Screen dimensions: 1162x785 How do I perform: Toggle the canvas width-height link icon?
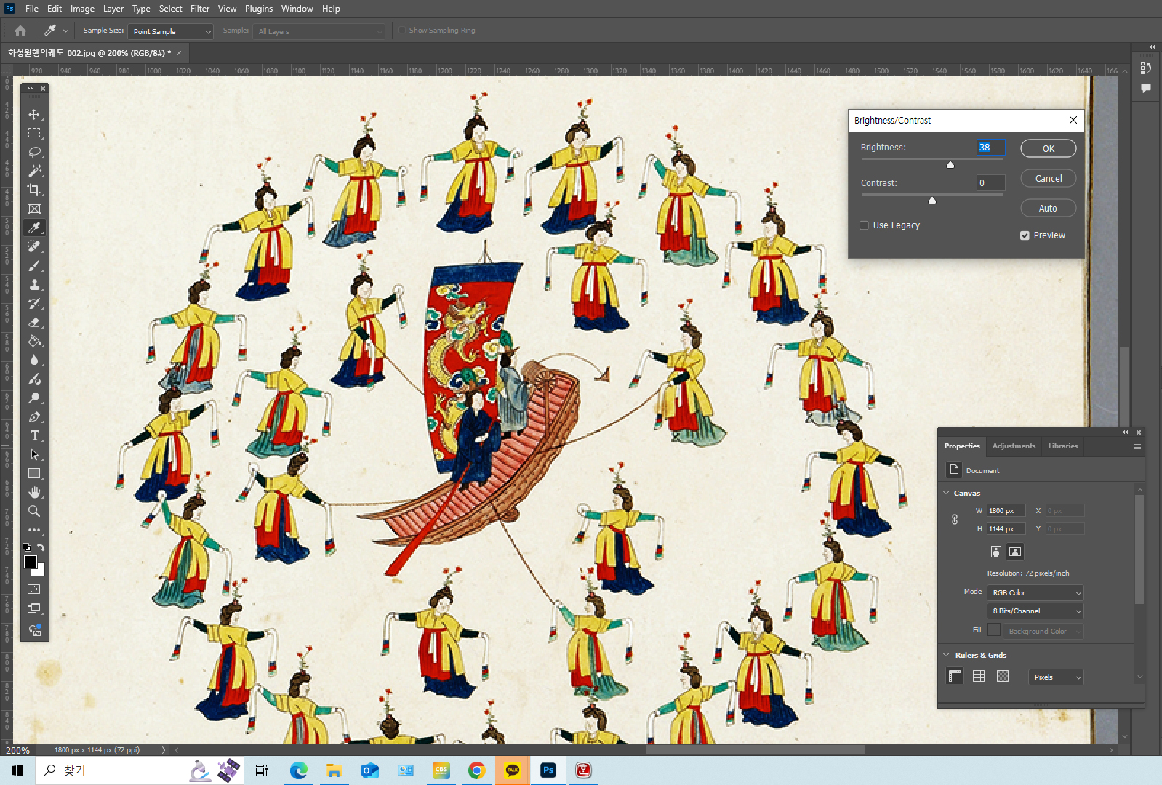(x=955, y=520)
